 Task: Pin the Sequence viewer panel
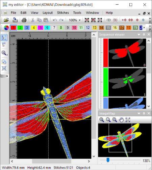coord(144,34)
